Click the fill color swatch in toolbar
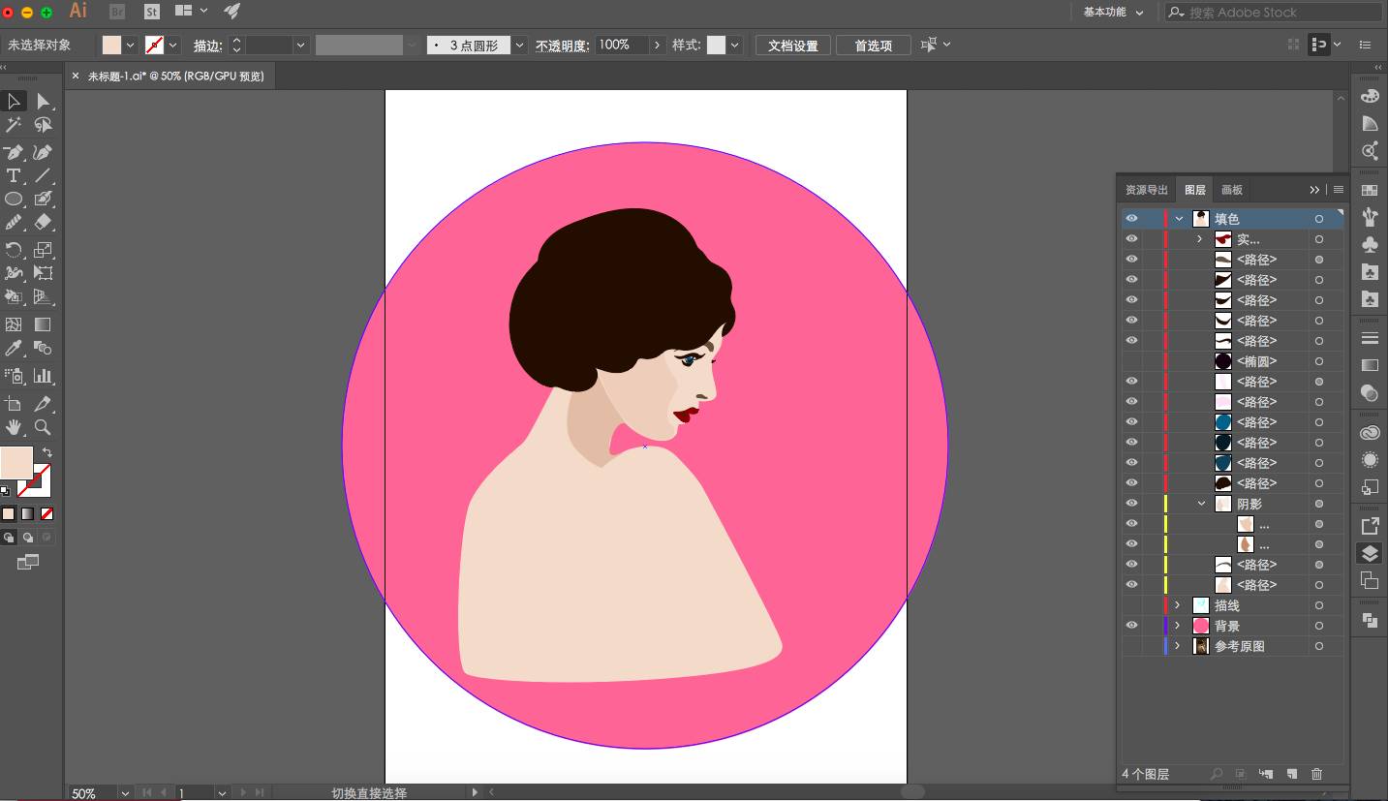Viewport: 1388px width, 801px height. [16, 463]
